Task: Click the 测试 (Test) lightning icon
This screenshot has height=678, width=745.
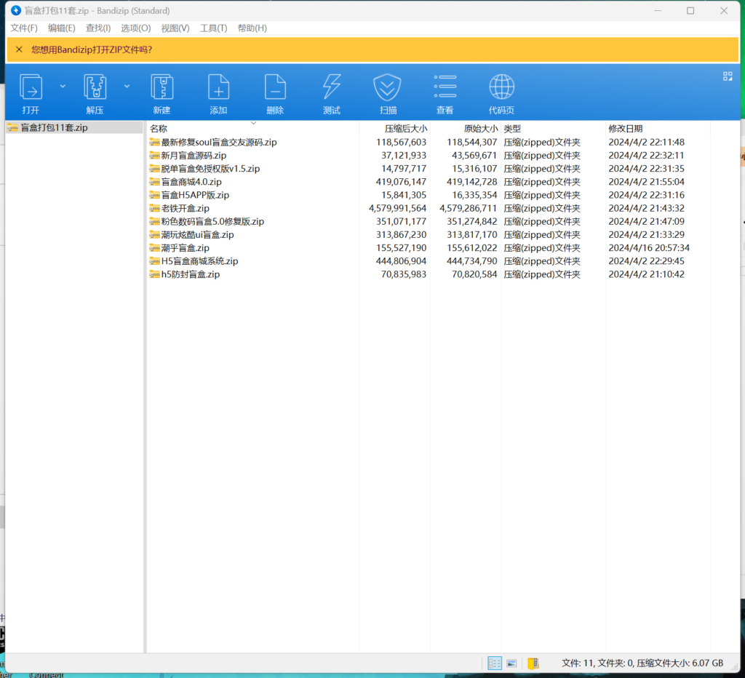Action: pyautogui.click(x=332, y=87)
